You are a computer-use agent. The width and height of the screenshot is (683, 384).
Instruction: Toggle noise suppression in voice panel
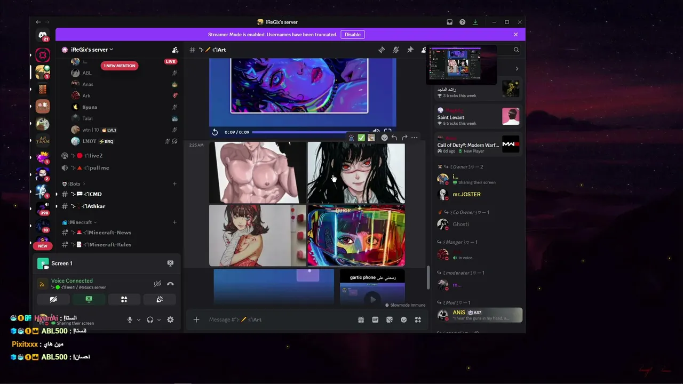(157, 284)
